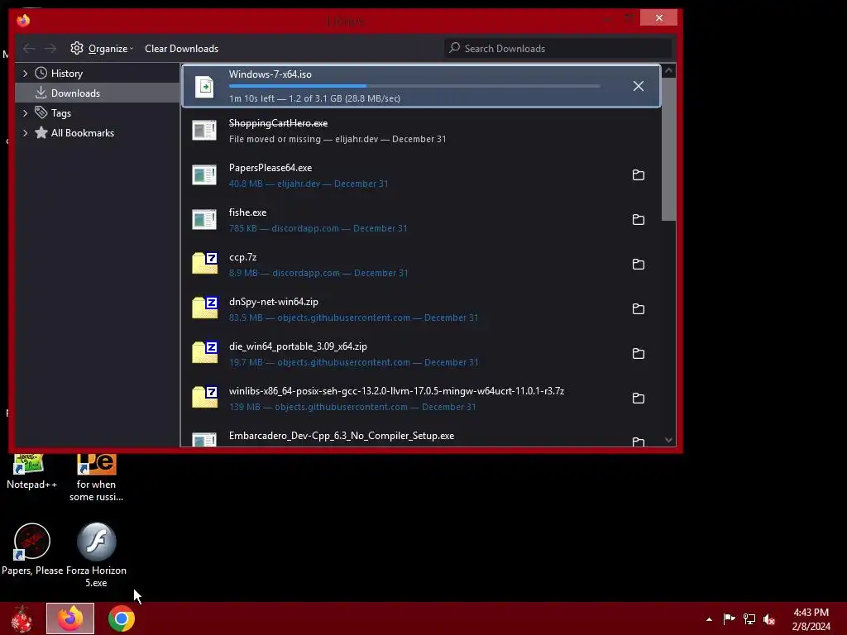
Task: Click Firefox in the taskbar
Action: click(70, 618)
